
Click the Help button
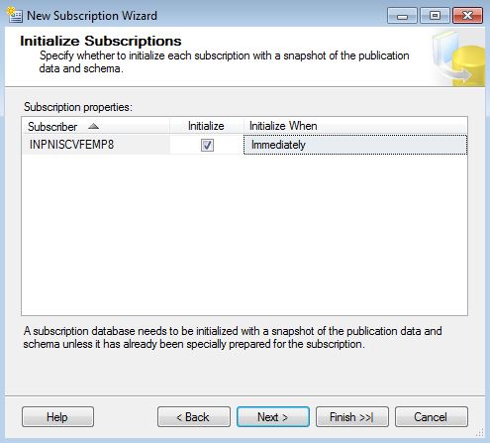pos(57,417)
